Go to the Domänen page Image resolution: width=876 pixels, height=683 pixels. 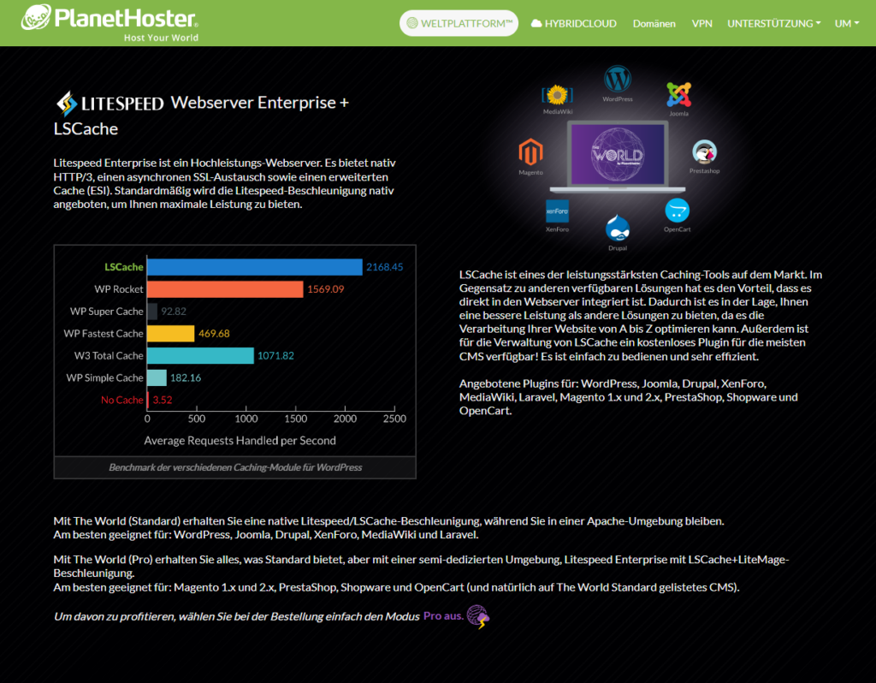coord(654,23)
